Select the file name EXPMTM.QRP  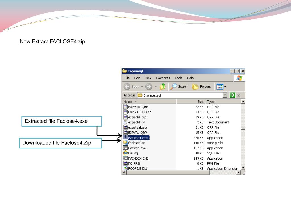(138, 107)
